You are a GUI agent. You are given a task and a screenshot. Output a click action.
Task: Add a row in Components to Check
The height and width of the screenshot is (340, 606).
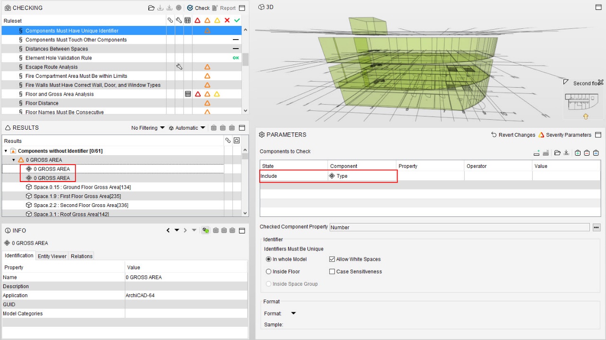pos(537,153)
